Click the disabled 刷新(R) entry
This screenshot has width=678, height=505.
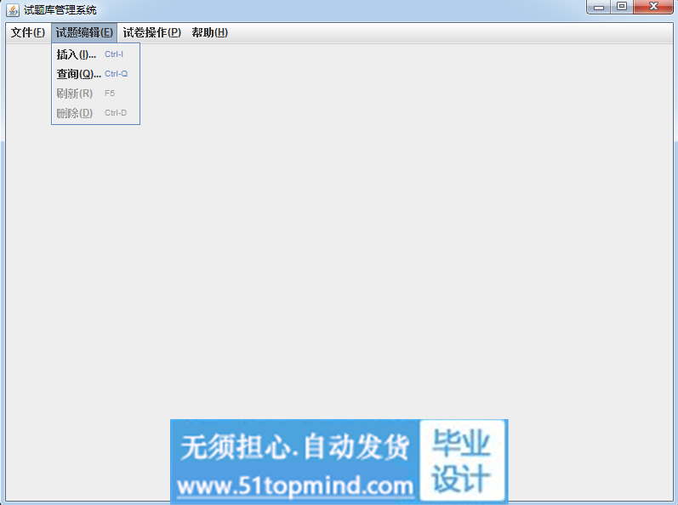pyautogui.click(x=95, y=94)
